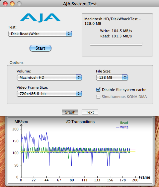The height and width of the screenshot is (187, 159).
Task: Click the Write legend entry in graph
Action: pos(122,127)
